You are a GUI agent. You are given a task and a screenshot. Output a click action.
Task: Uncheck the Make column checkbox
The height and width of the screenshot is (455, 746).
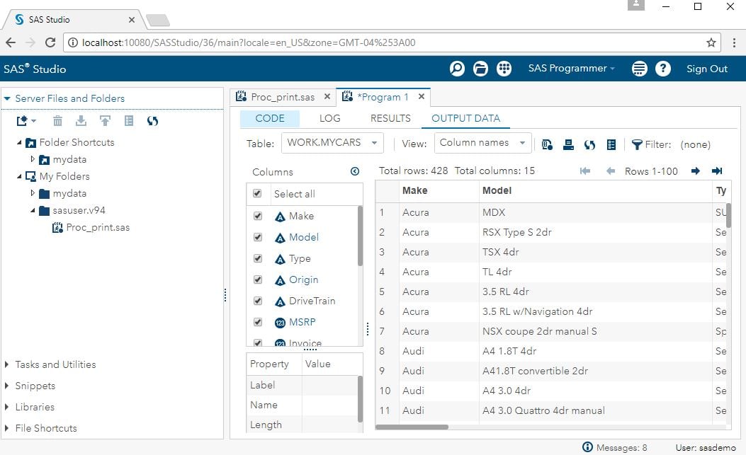258,216
